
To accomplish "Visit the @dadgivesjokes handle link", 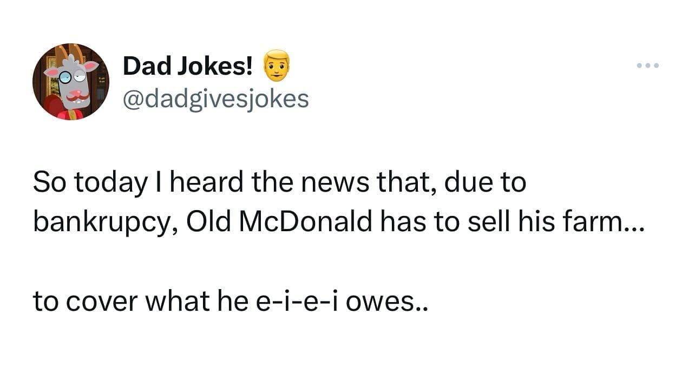I will tap(216, 99).
